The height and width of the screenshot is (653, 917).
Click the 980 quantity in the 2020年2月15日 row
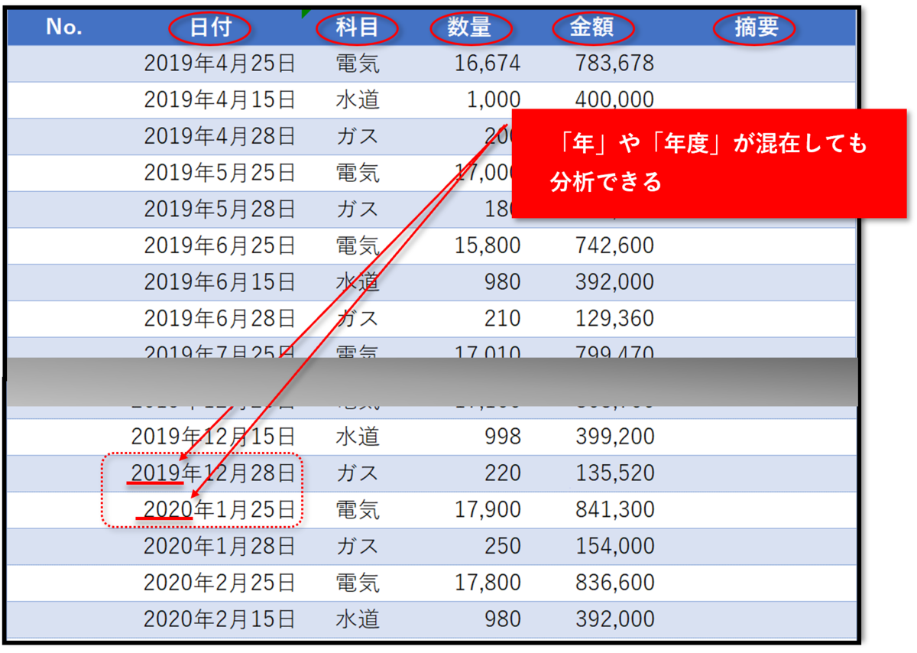501,619
